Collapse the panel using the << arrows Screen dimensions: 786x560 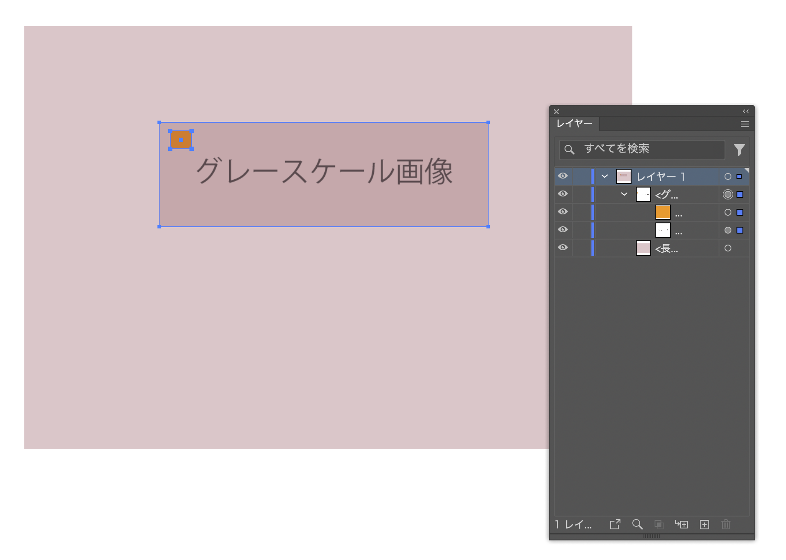click(x=746, y=111)
